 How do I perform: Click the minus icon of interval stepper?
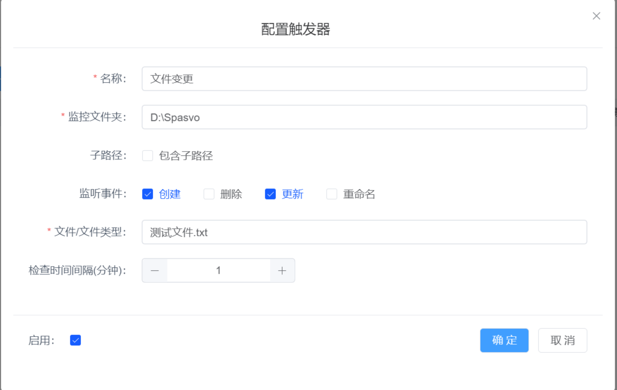[155, 270]
